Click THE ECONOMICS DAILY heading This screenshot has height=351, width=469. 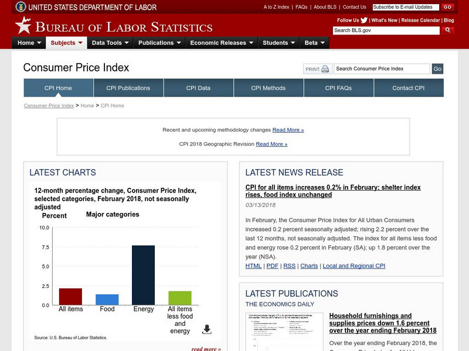(280, 304)
